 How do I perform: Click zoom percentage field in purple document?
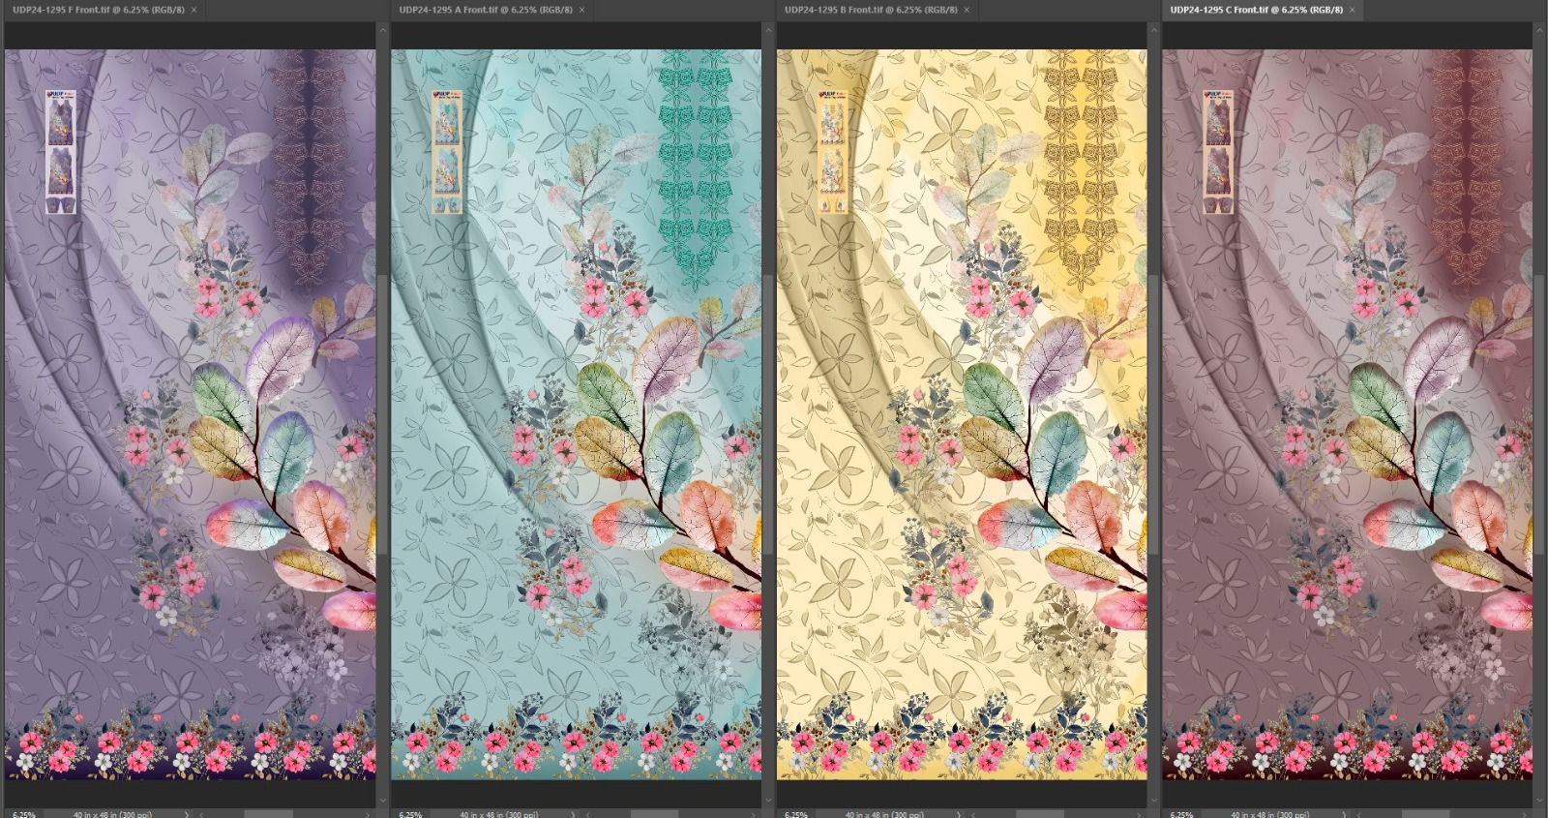coord(23,814)
